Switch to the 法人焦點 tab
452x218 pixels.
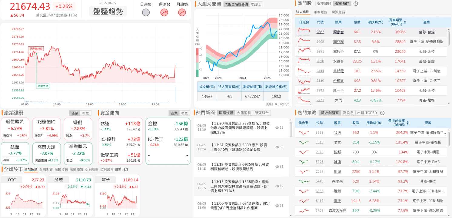pyautogui.click(x=302, y=12)
